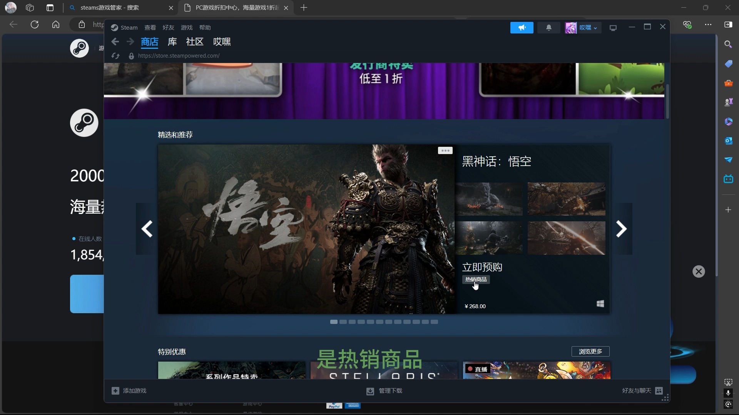The image size is (739, 415).
Task: Switch Steam to Big Picture mode icon
Action: 613,28
